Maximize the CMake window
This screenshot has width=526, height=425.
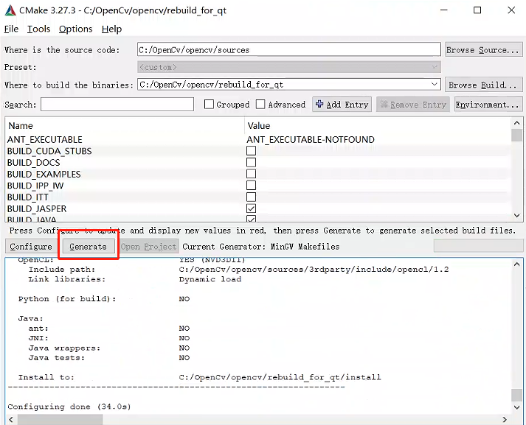pos(477,10)
